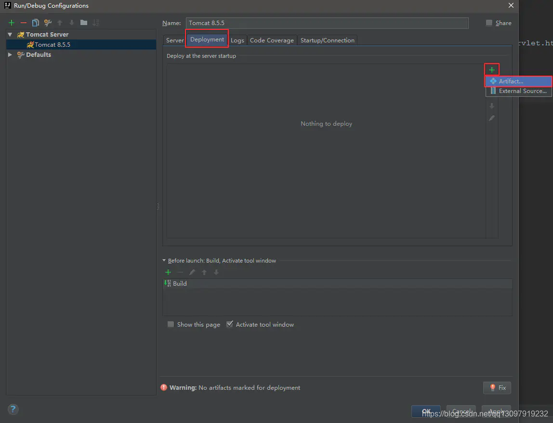Click the Cancel button

click(461, 411)
